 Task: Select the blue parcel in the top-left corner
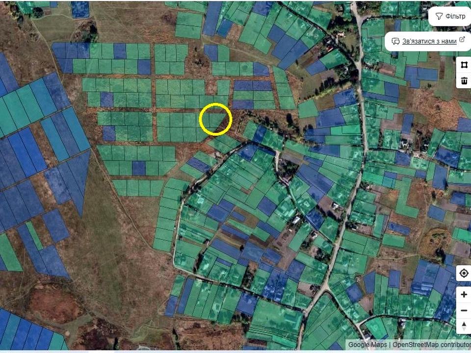(80, 9)
